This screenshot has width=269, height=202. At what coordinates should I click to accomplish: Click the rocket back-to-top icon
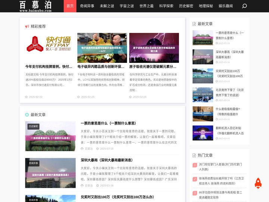pyautogui.click(x=258, y=183)
